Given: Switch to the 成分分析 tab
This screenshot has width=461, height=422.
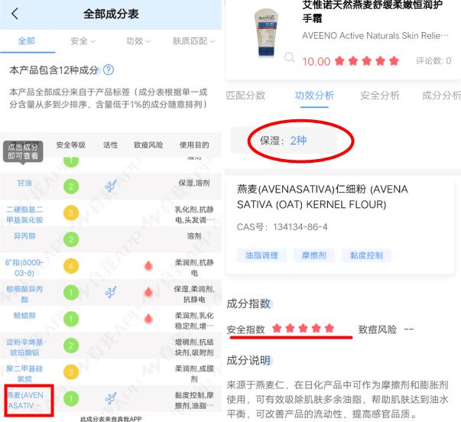Looking at the screenshot, I should click(441, 96).
